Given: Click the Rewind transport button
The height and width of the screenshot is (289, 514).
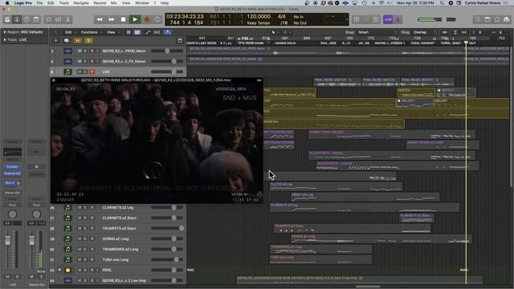Looking at the screenshot, I should (100, 19).
